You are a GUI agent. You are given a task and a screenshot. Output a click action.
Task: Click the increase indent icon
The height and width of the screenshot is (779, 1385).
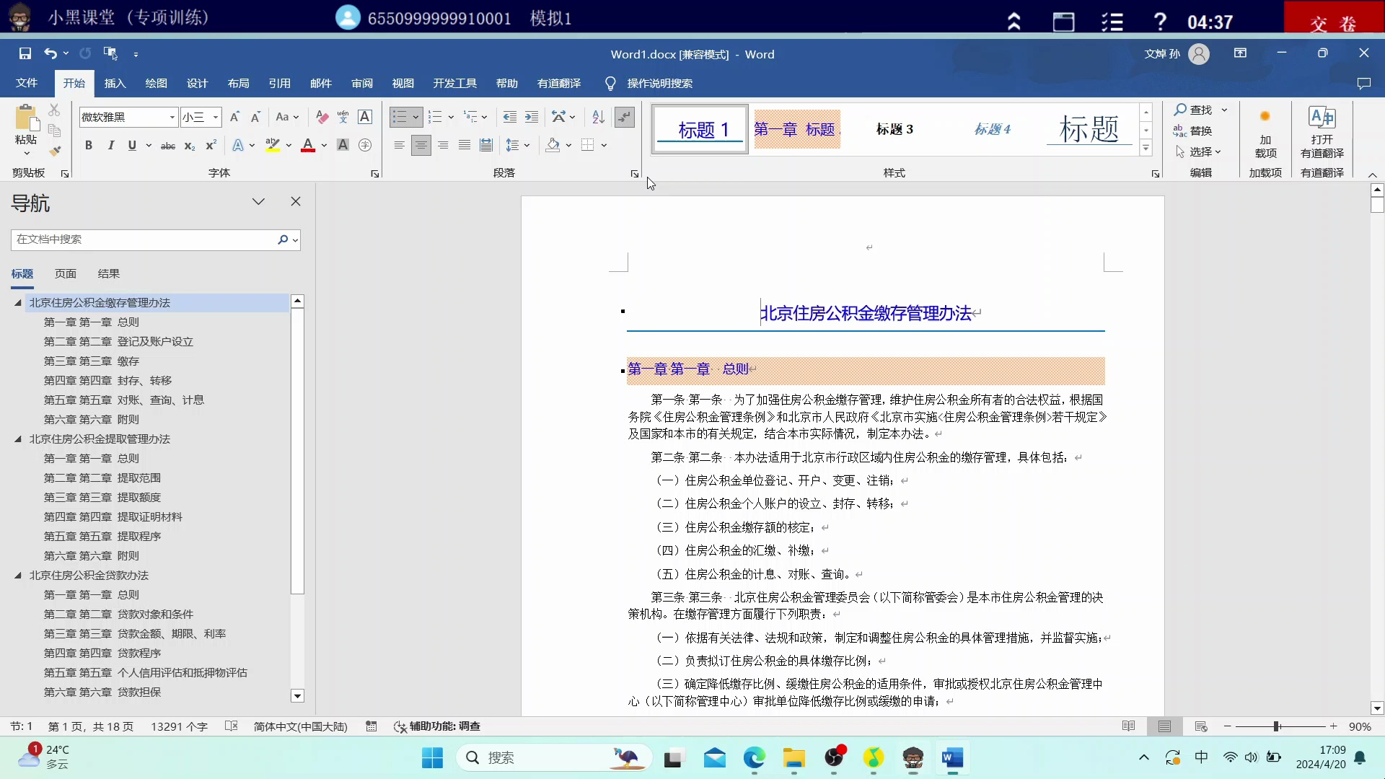click(x=532, y=117)
